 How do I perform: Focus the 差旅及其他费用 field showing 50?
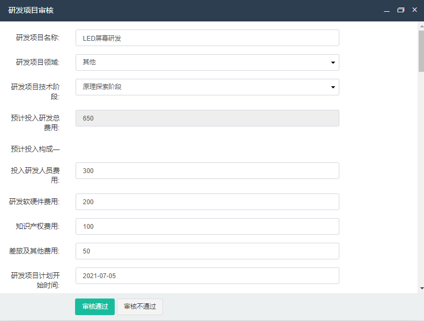(207, 251)
